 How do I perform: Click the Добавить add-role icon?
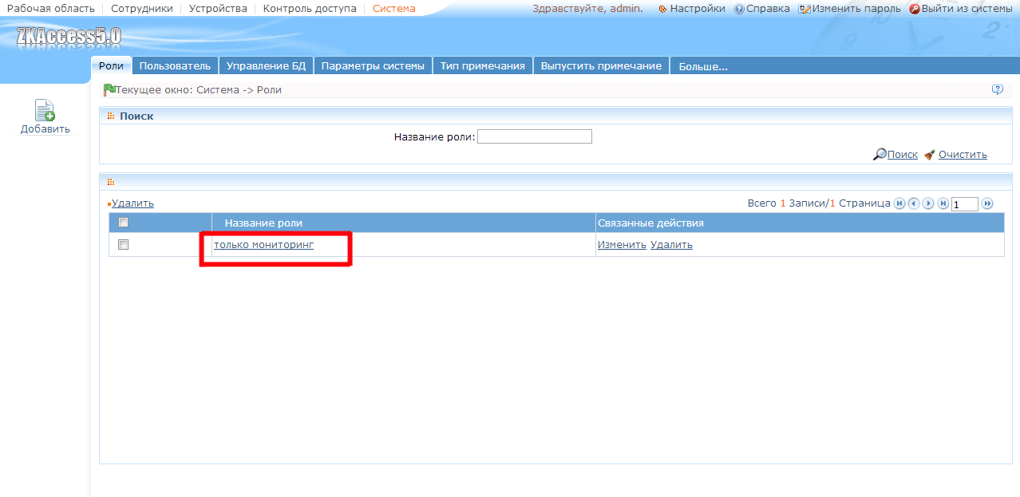tap(45, 111)
